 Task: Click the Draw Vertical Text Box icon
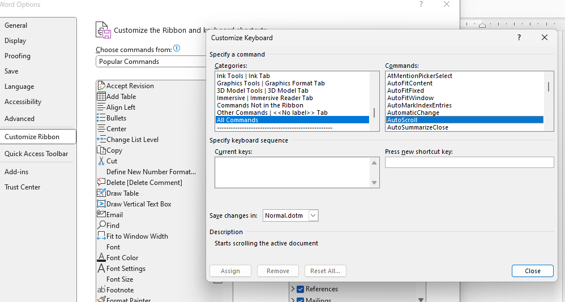pos(101,204)
